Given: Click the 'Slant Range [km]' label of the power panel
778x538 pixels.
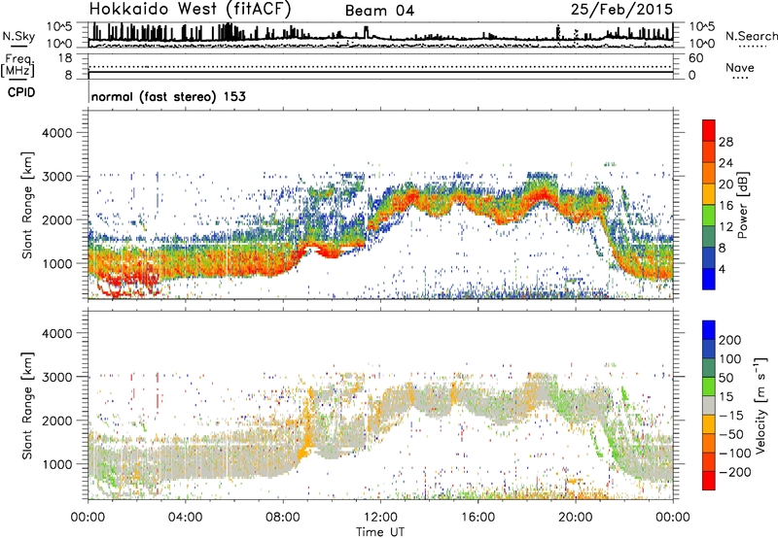Looking at the screenshot, I should click(x=27, y=205).
